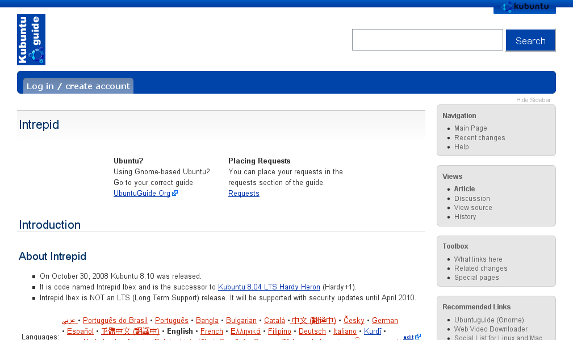Open View source
573x340 pixels.
[473, 207]
